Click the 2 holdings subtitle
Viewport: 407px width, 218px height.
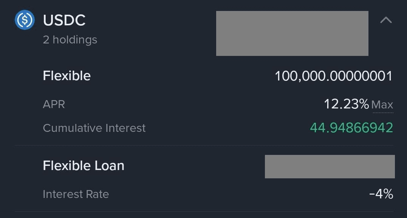[x=70, y=40]
